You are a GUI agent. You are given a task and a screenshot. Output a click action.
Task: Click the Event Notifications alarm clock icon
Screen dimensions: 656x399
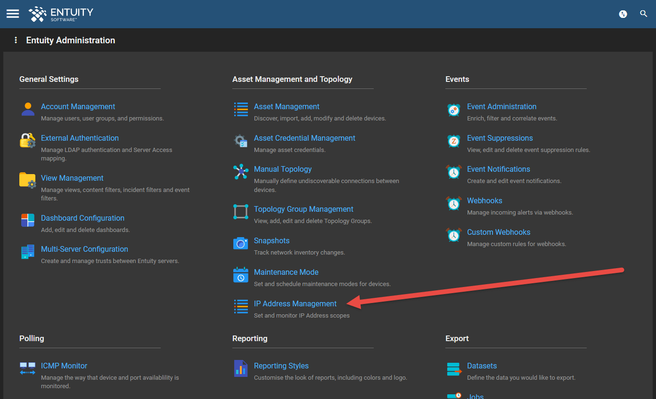pyautogui.click(x=454, y=171)
